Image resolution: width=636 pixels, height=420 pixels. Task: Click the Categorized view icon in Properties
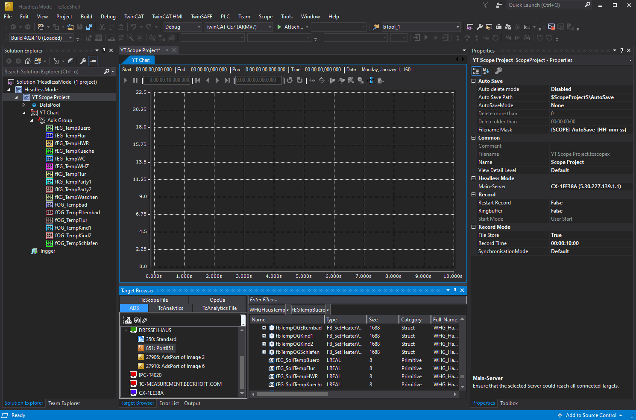[476, 71]
